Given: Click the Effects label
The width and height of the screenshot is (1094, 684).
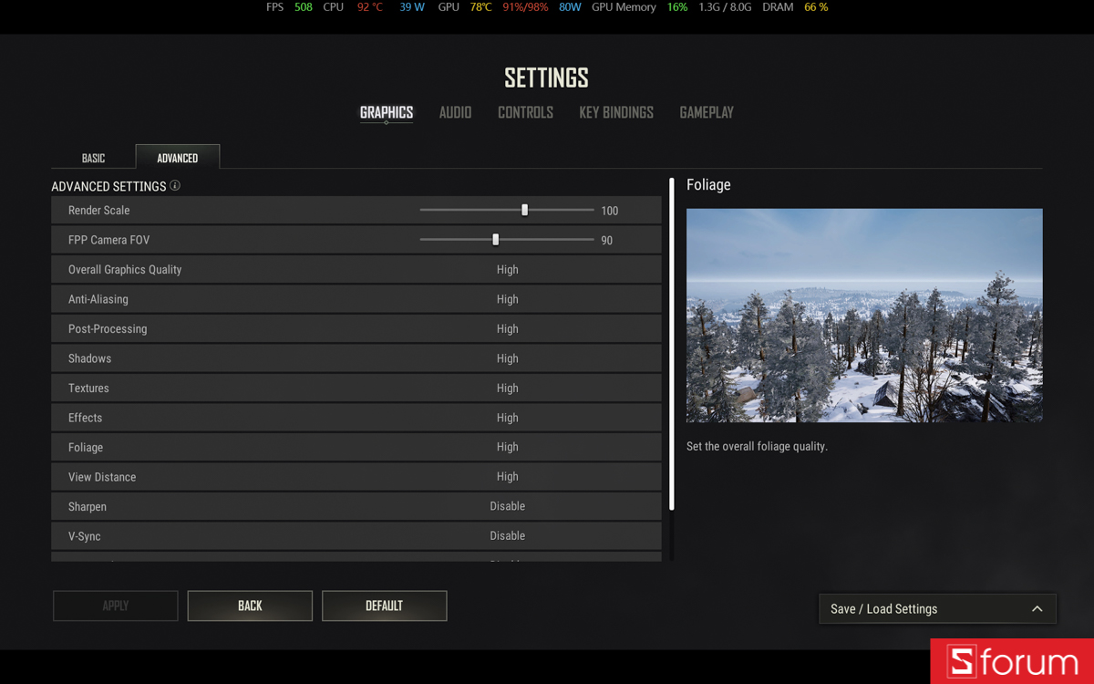Looking at the screenshot, I should (x=85, y=418).
